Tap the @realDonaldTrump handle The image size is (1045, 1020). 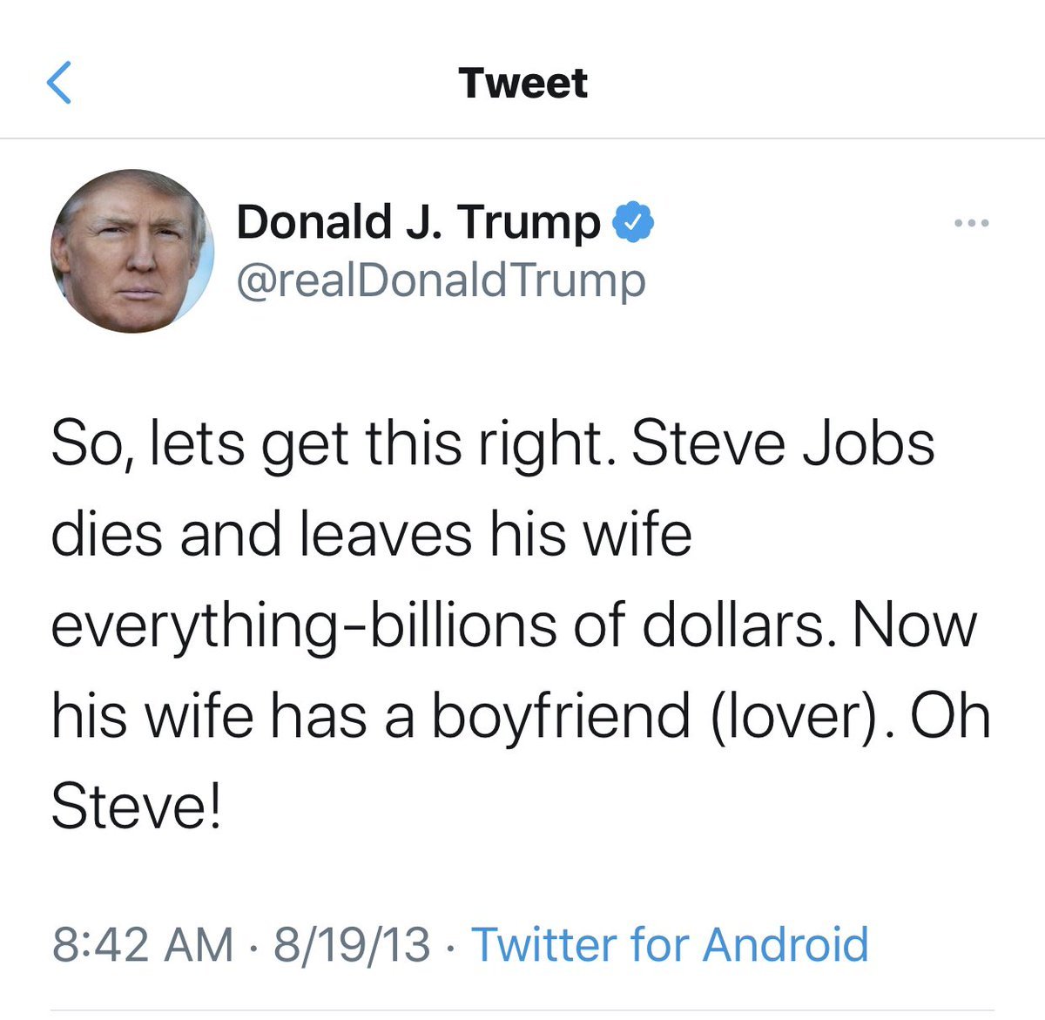click(x=441, y=281)
